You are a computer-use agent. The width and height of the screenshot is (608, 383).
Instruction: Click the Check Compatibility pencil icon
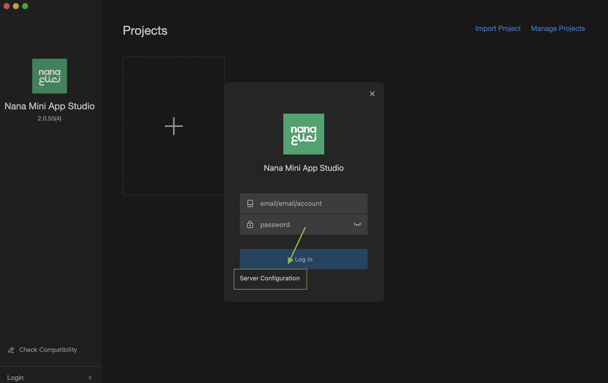(x=11, y=350)
